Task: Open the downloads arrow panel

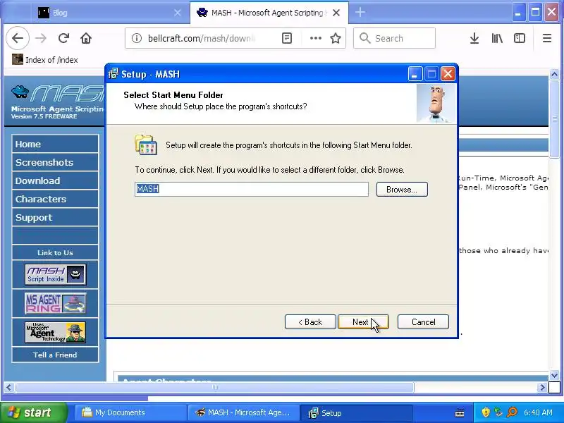Action: pos(474,38)
